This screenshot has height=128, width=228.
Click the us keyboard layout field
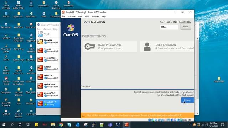pos(169,27)
